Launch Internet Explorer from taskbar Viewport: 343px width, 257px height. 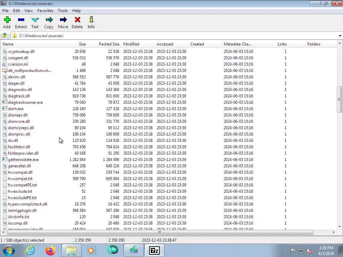[x=30, y=250]
